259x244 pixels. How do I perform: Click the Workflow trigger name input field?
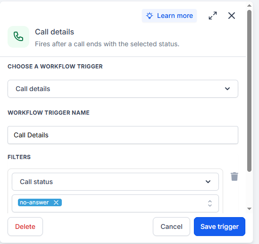(123, 135)
